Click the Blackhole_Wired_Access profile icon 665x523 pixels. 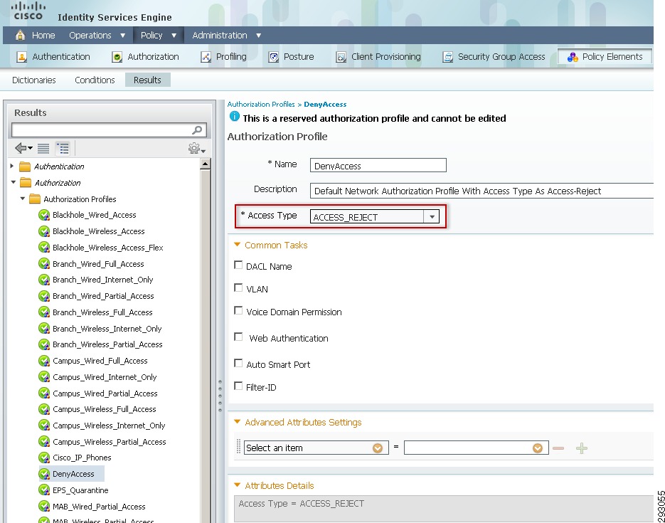(44, 215)
